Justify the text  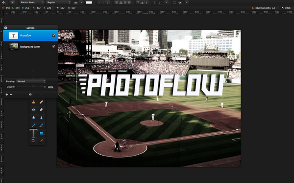129,2
